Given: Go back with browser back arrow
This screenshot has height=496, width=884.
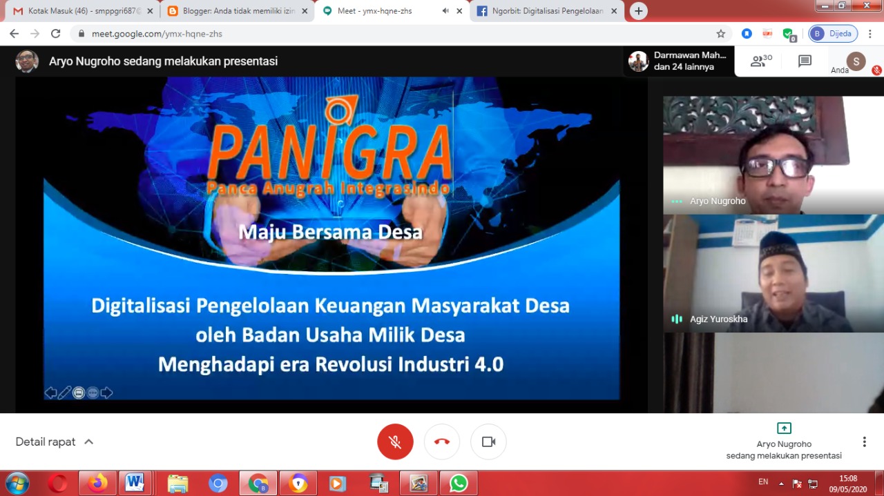Looking at the screenshot, I should [x=15, y=33].
